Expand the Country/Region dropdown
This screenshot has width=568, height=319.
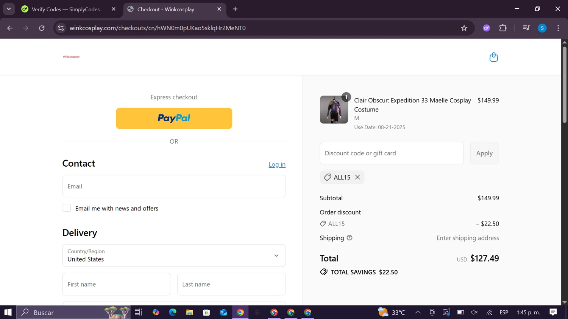(174, 256)
